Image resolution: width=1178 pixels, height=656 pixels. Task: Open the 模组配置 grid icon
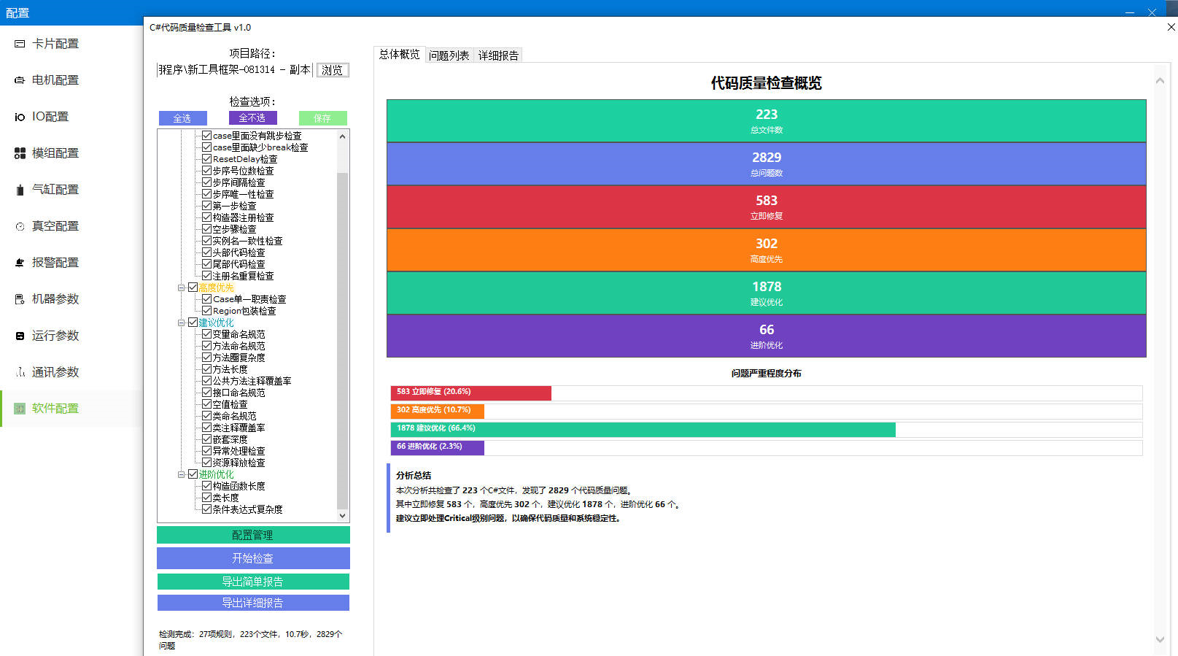[20, 153]
